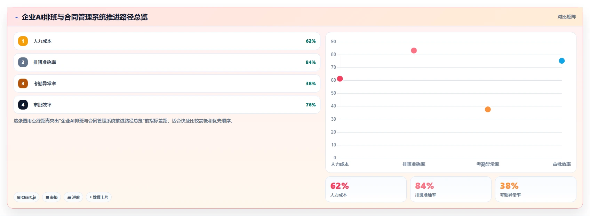Select the 考勤异常率 38% list row
This screenshot has width=590, height=216.
coord(167,83)
